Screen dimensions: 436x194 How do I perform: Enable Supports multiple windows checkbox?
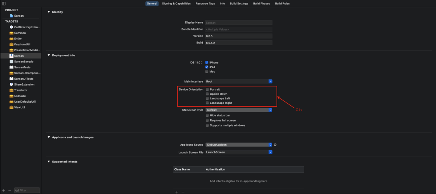click(207, 125)
